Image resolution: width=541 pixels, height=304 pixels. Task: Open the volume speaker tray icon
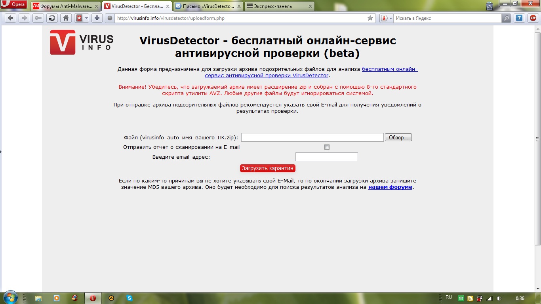499,298
